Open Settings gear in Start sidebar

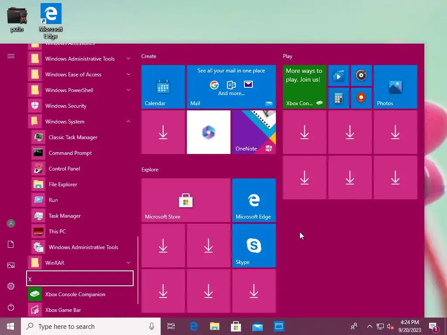click(11, 286)
